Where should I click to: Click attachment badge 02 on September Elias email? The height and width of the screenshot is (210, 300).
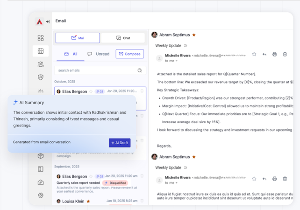pyautogui.click(x=100, y=176)
